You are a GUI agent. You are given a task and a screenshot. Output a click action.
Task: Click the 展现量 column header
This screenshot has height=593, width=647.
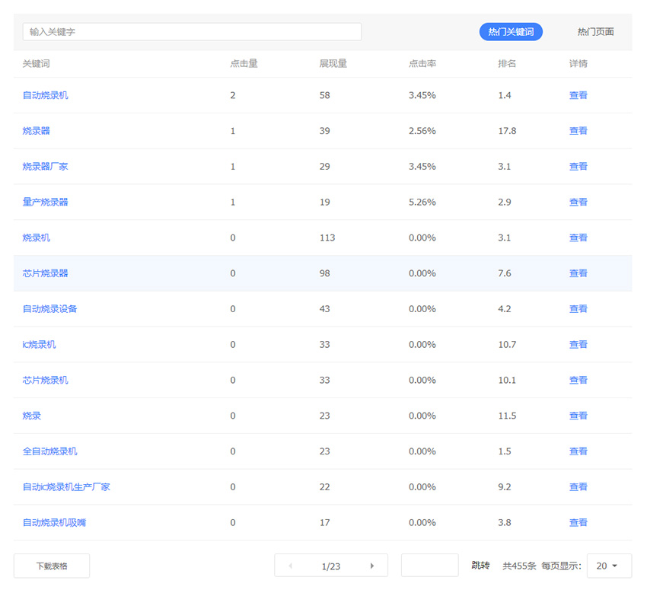click(333, 63)
